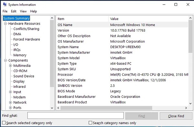Select the Network category label
Viewport: 194px width, 127px height.
20,102
